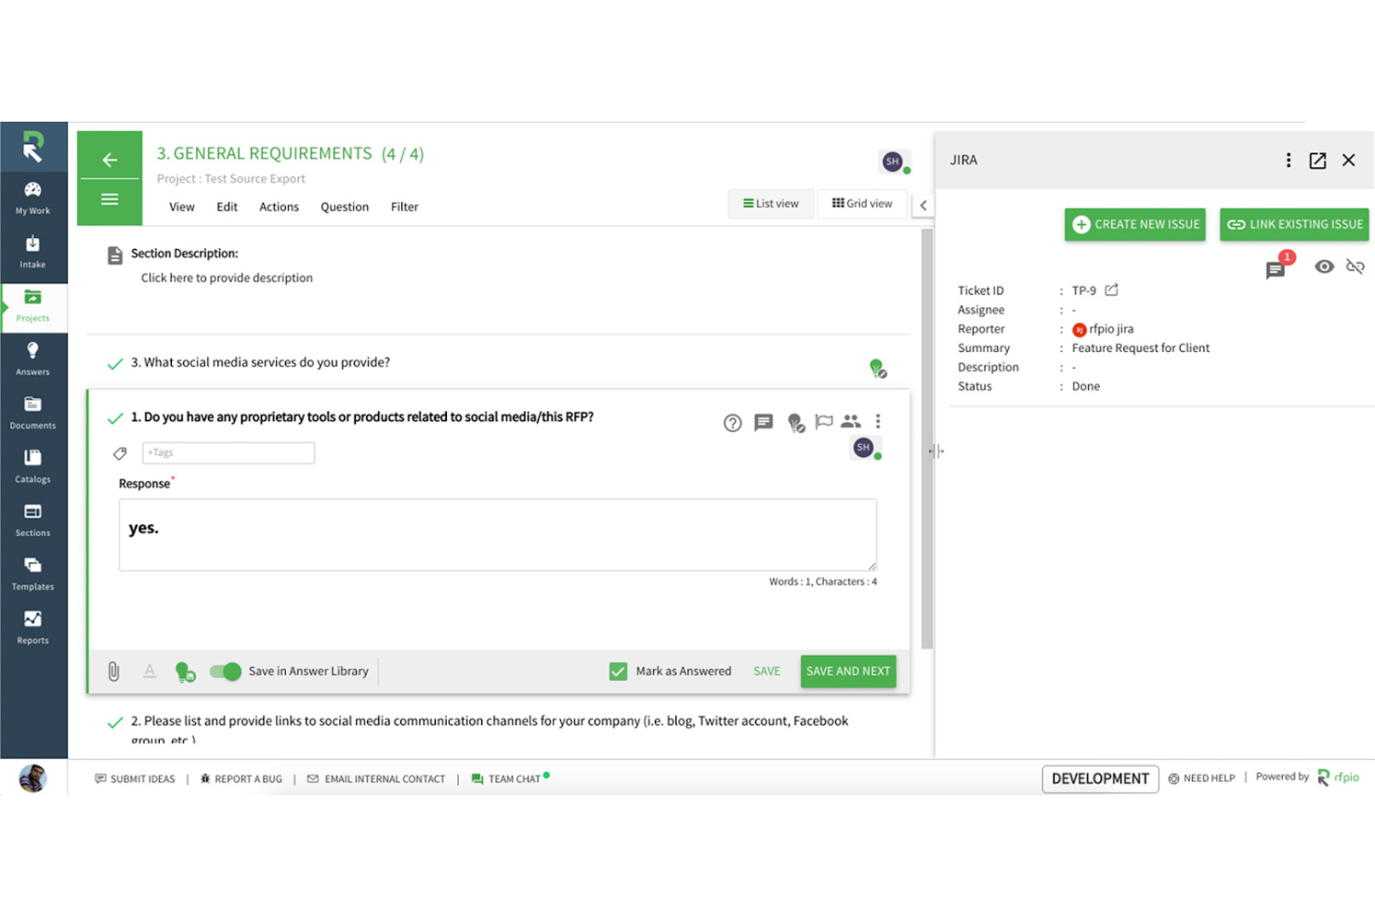Open Catalogs in the sidebar
Viewport: 1375px width, 917px height.
(x=33, y=466)
